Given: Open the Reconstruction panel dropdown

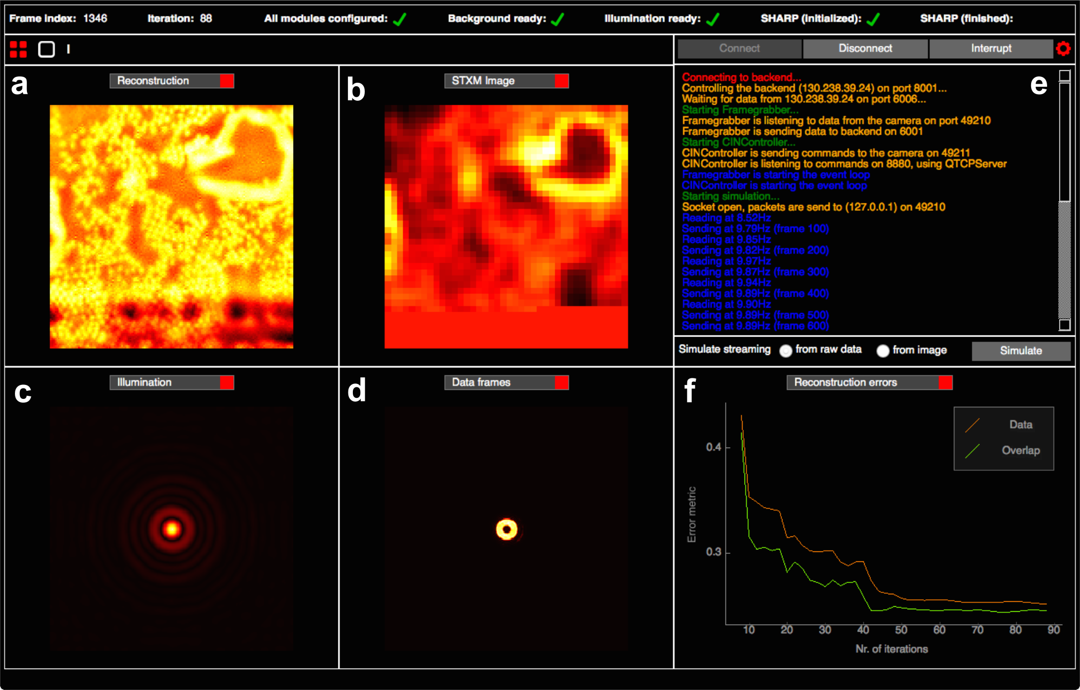Looking at the screenshot, I should 165,81.
